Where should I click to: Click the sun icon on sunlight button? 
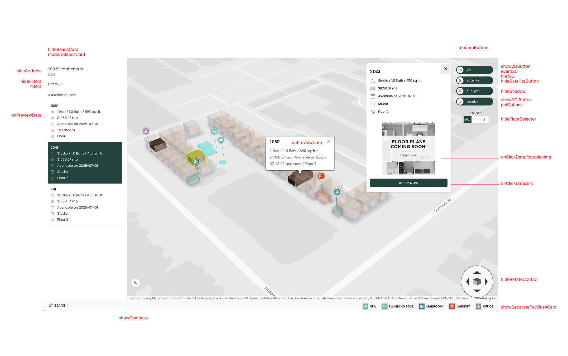point(460,91)
